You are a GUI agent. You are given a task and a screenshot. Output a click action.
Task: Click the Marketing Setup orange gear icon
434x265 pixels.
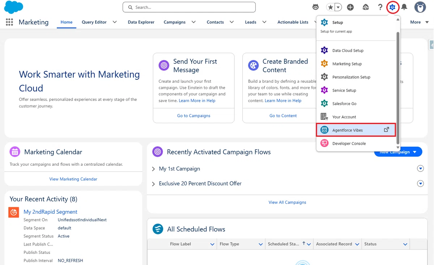tap(324, 64)
